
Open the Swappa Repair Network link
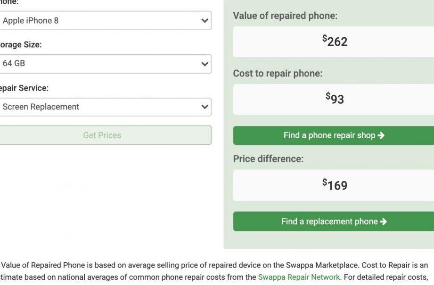[x=299, y=277]
